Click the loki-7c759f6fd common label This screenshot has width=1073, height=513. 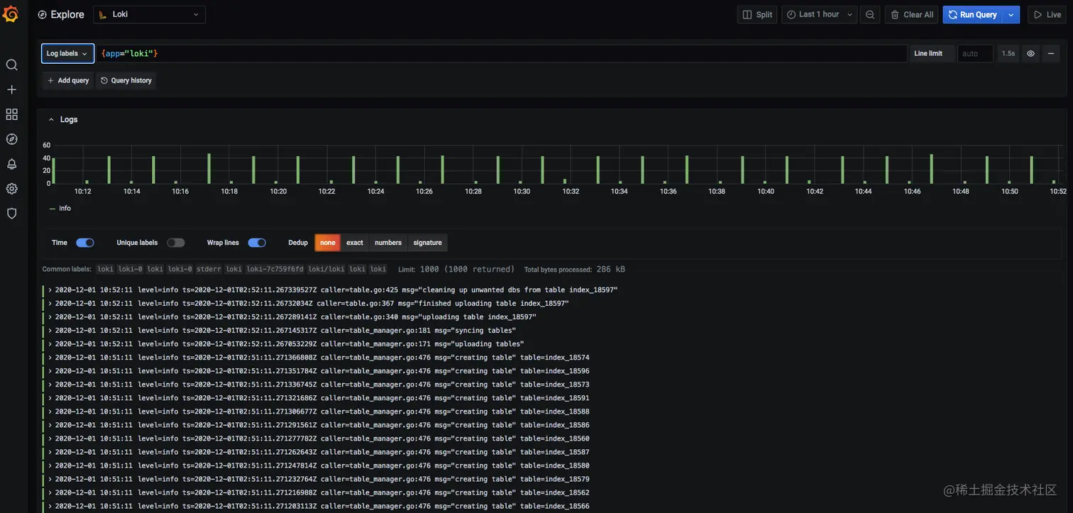(275, 270)
